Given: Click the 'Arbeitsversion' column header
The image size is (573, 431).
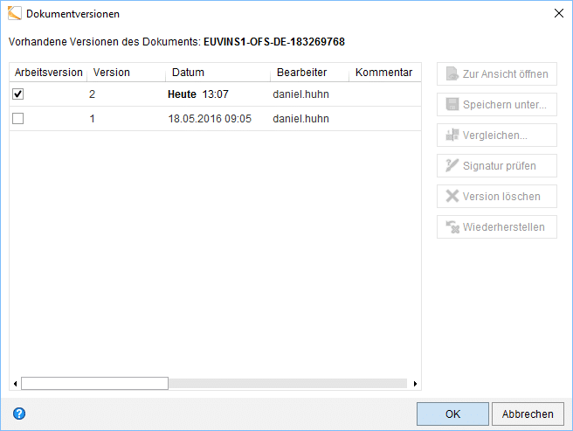Looking at the screenshot, I should [x=49, y=73].
